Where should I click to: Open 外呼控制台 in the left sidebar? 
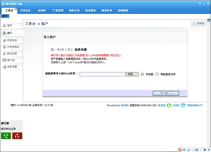[12, 47]
